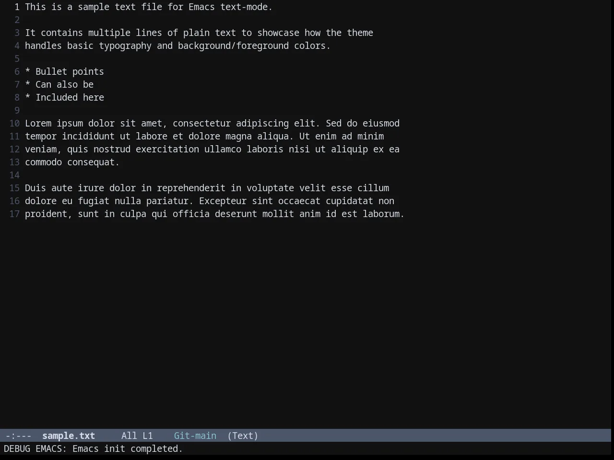Click line number 14 in the gutter
614x460 pixels.
point(14,175)
